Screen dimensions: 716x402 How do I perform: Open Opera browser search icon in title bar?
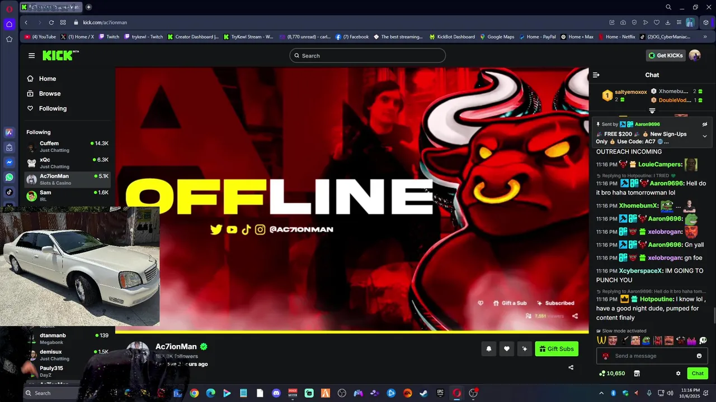tap(668, 7)
